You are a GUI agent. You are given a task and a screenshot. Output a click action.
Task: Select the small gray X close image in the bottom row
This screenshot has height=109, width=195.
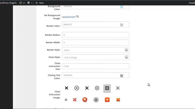tap(66, 100)
